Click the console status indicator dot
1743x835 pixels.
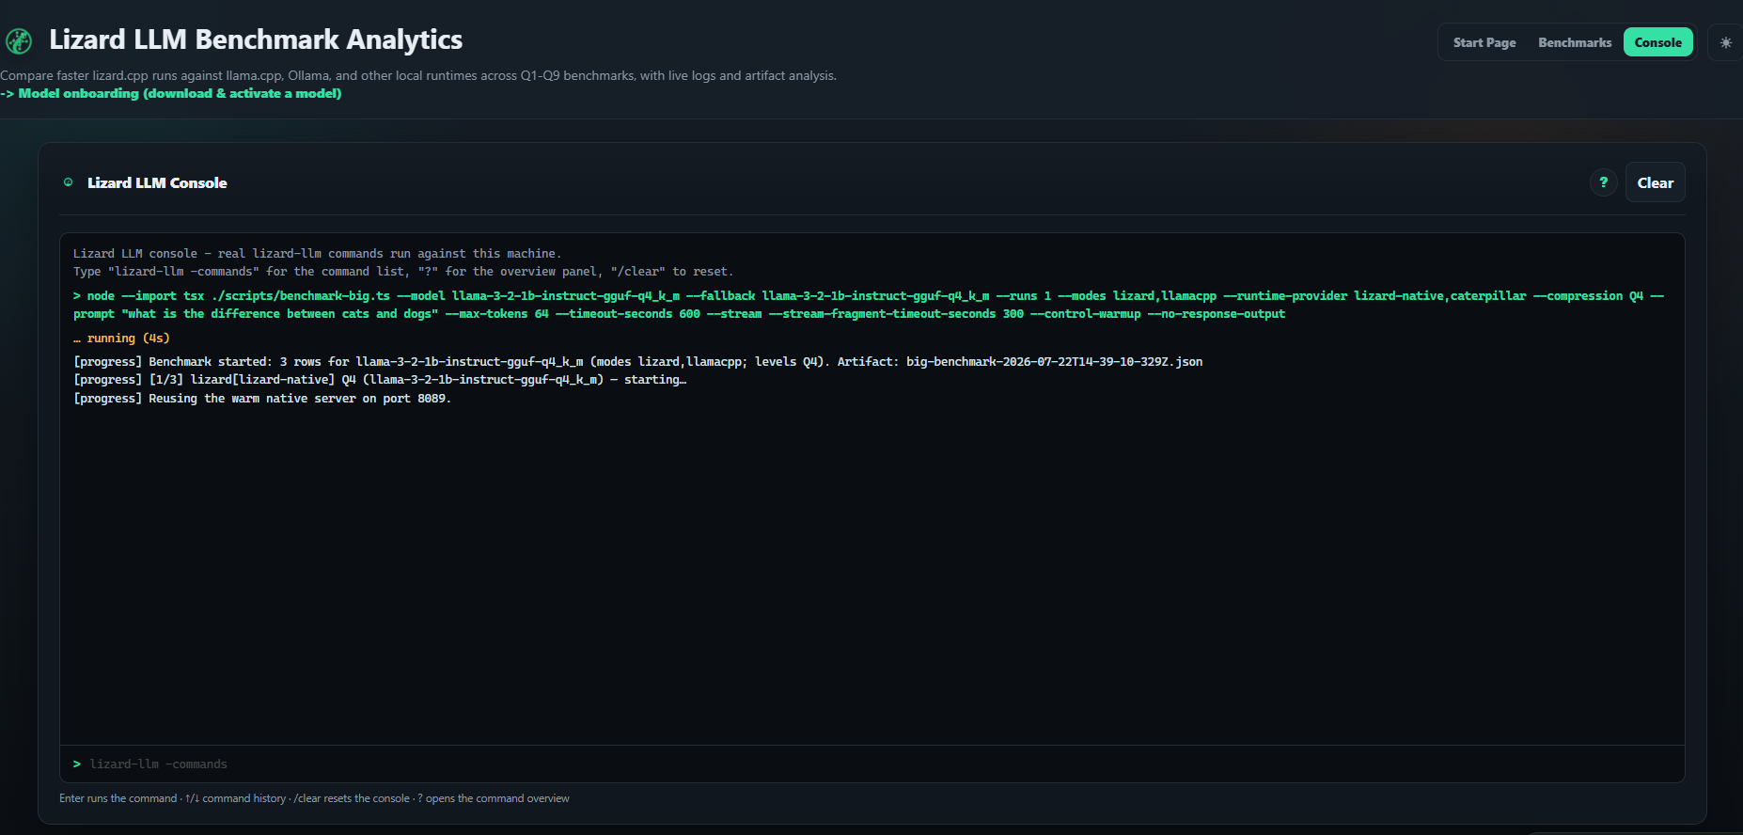tap(68, 182)
